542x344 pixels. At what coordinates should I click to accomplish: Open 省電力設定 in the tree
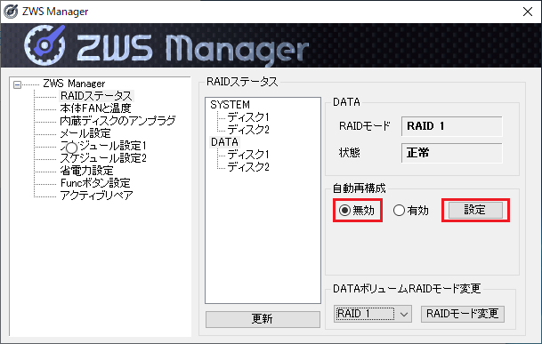click(x=86, y=171)
